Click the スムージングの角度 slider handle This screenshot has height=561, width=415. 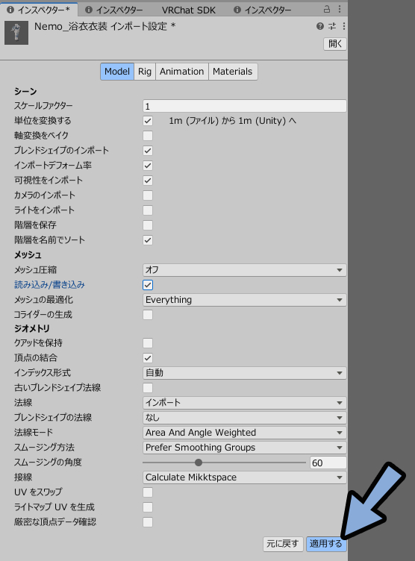(x=199, y=463)
